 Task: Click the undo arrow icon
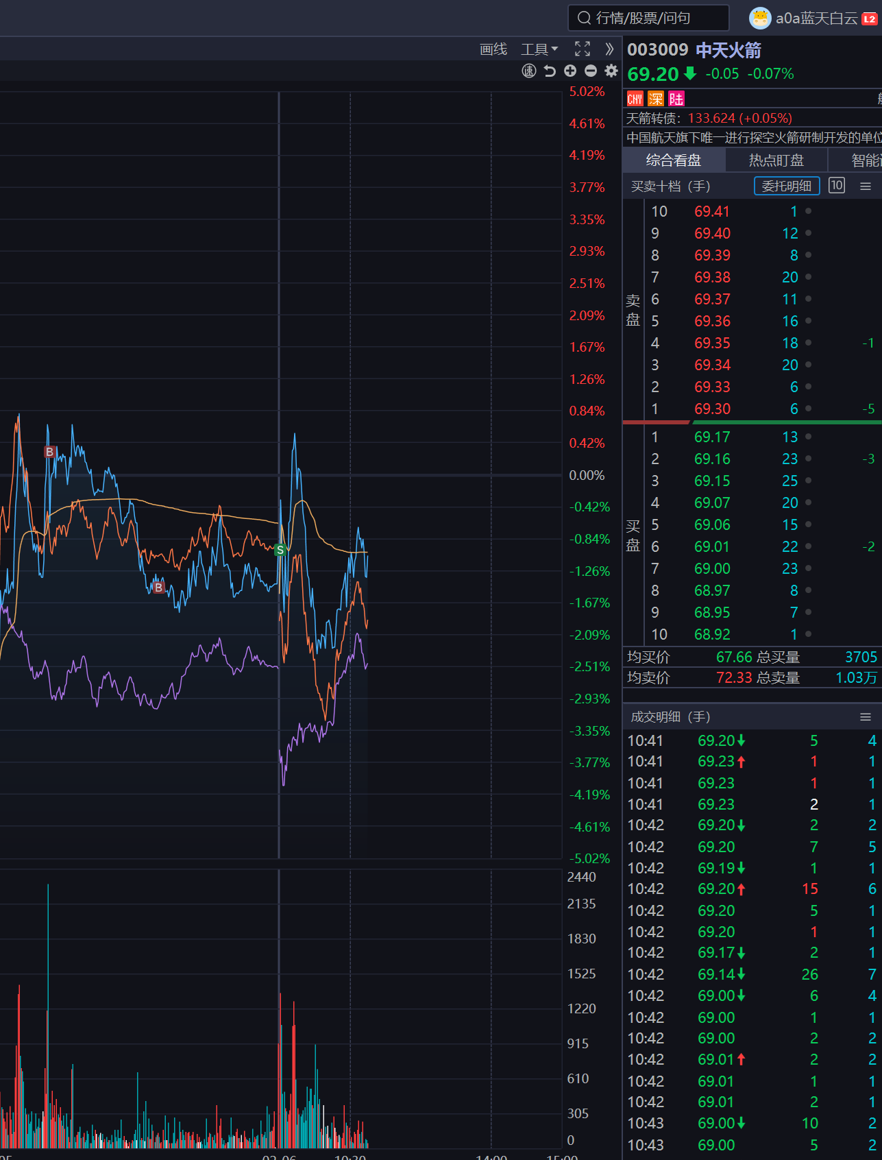550,71
